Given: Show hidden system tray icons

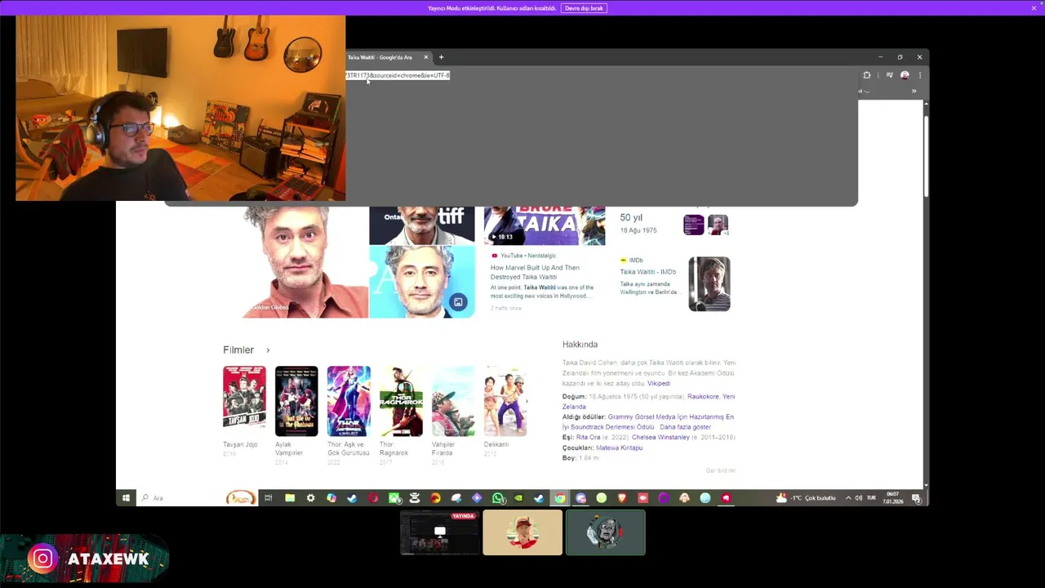Looking at the screenshot, I should [x=847, y=498].
